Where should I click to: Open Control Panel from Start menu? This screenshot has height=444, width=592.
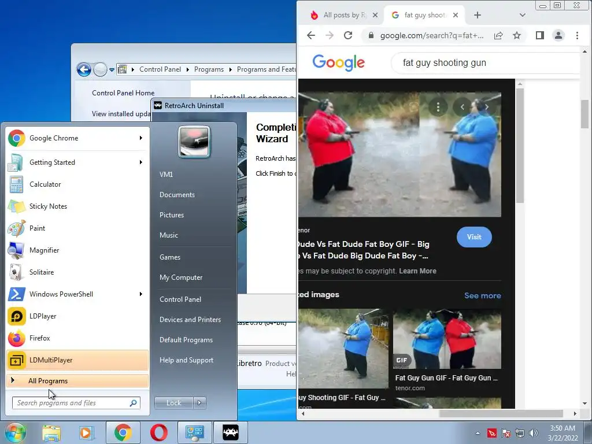[x=180, y=299]
